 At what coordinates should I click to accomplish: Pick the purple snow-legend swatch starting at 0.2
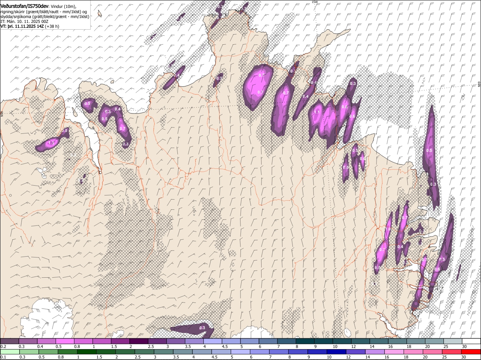(9, 341)
